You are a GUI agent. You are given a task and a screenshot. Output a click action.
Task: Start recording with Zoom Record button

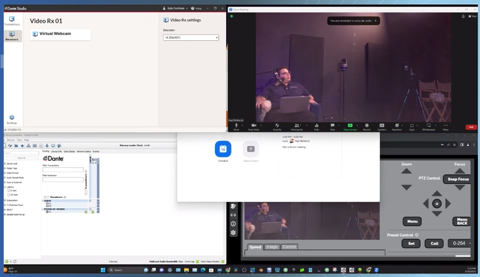coord(367,127)
